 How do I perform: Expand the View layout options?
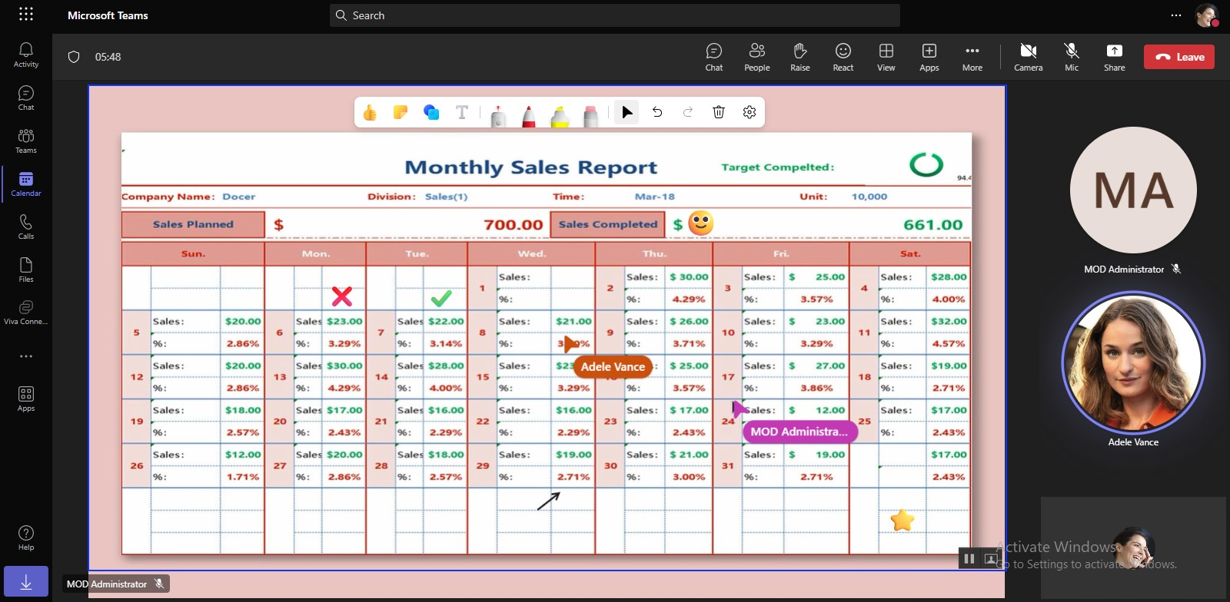pos(886,57)
